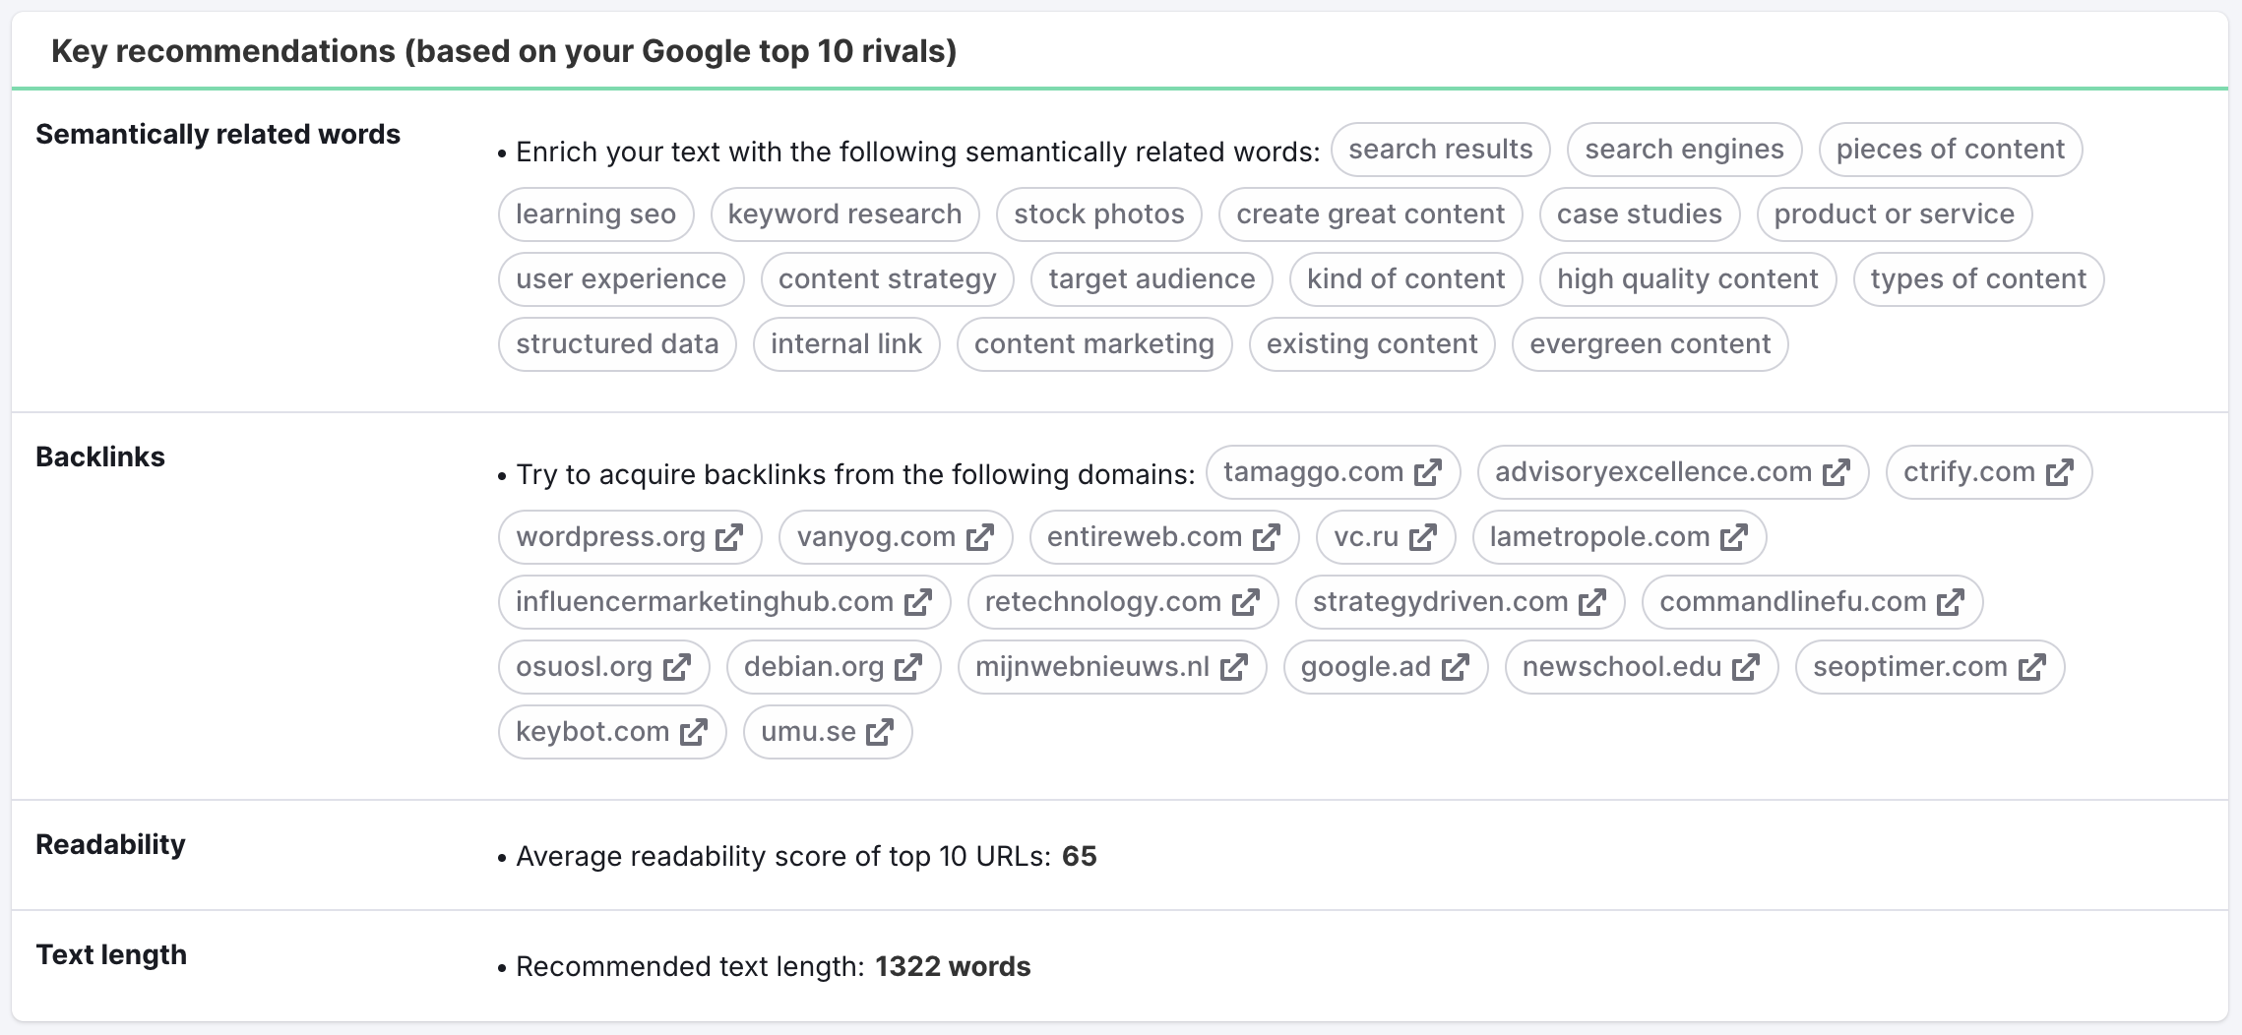Click external link icon next to vc.ru
Image resolution: width=2242 pixels, height=1035 pixels.
click(x=1423, y=537)
